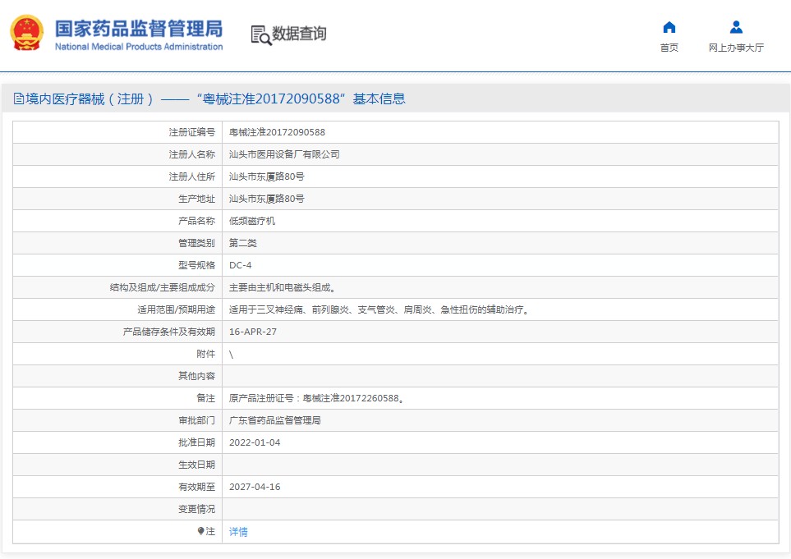Go to 首页 via the house icon
791x559 pixels.
(x=669, y=27)
